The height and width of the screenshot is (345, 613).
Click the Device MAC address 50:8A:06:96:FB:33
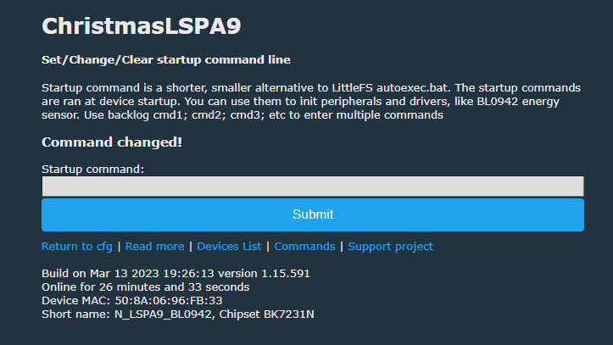[x=169, y=300]
